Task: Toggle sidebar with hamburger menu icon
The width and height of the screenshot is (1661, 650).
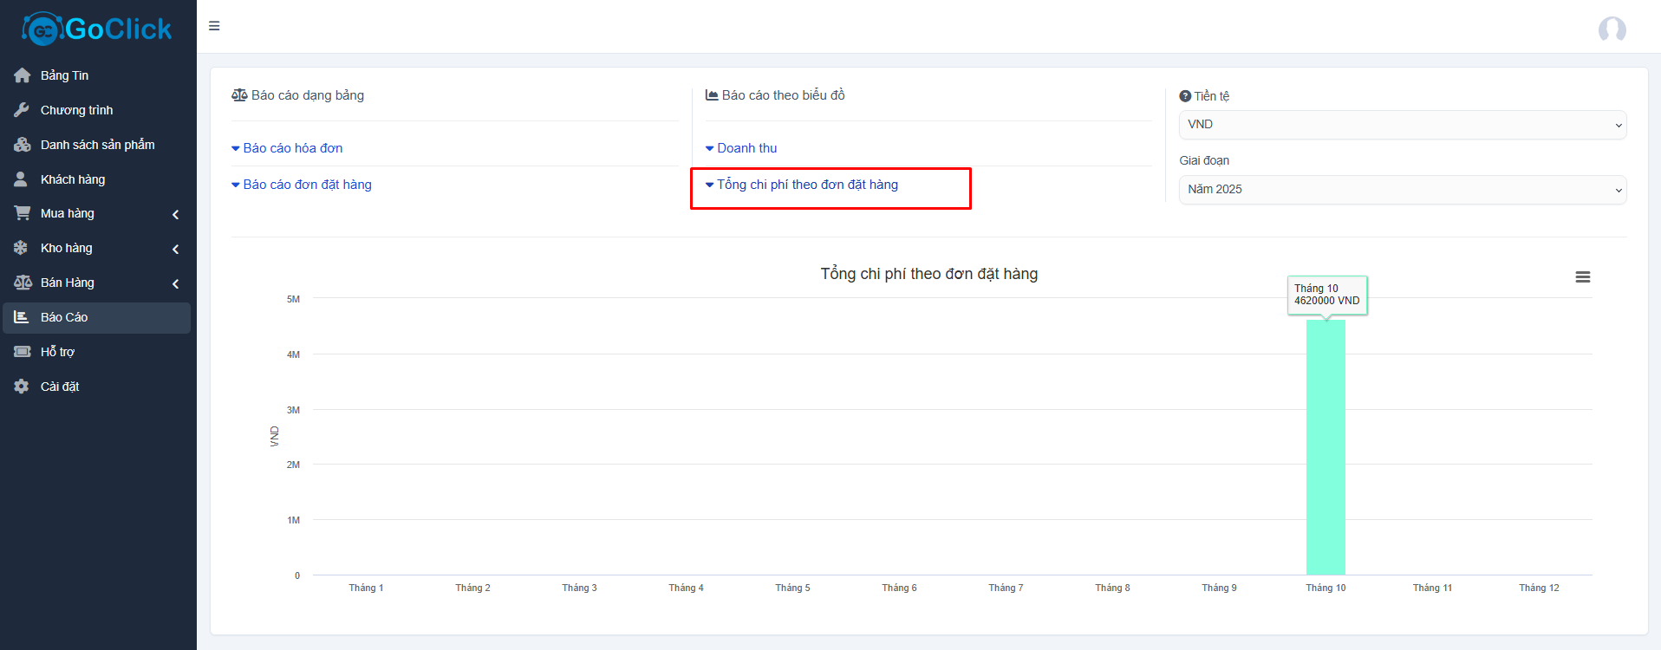Action: point(214,26)
